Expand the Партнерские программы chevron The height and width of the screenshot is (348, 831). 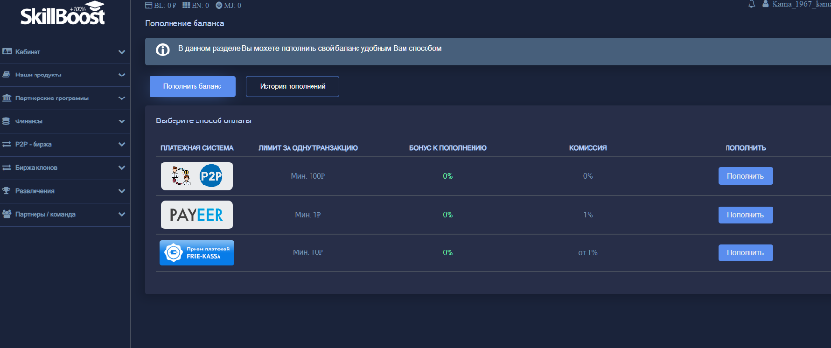click(122, 98)
